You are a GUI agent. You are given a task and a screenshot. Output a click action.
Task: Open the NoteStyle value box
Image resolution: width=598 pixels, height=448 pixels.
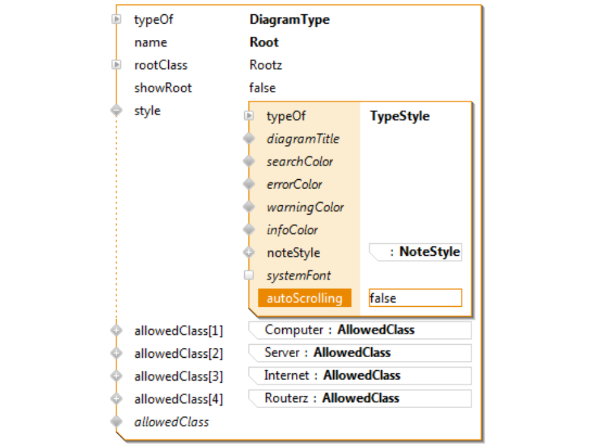pos(415,252)
